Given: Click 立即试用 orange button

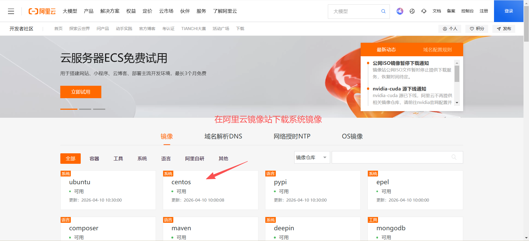Looking at the screenshot, I should click(81, 92).
